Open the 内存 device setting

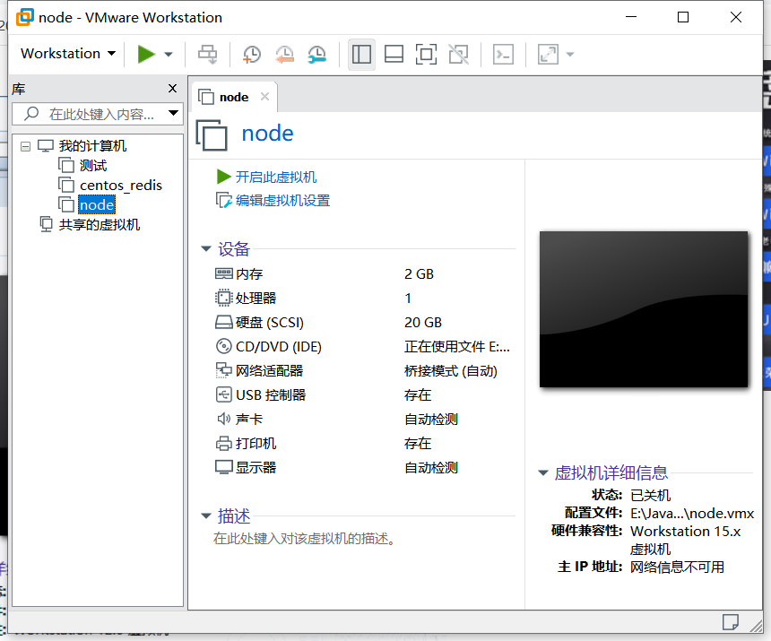point(249,273)
